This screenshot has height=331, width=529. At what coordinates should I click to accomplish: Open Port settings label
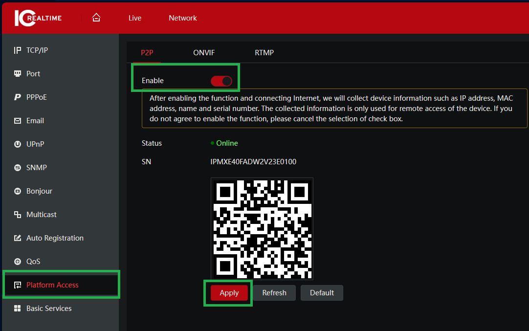click(33, 73)
